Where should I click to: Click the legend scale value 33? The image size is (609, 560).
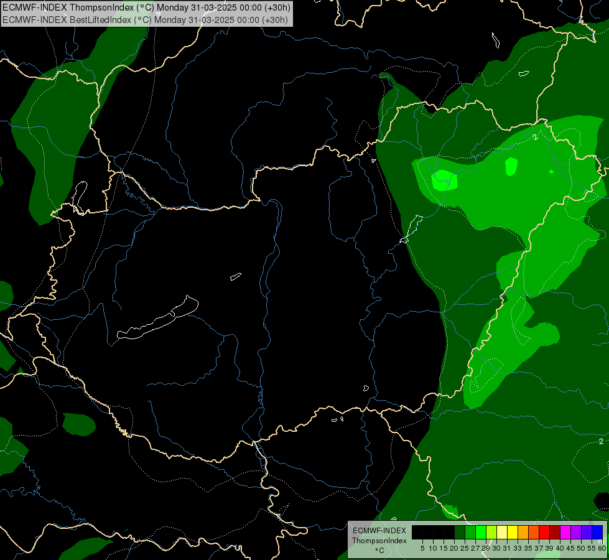pyautogui.click(x=518, y=548)
